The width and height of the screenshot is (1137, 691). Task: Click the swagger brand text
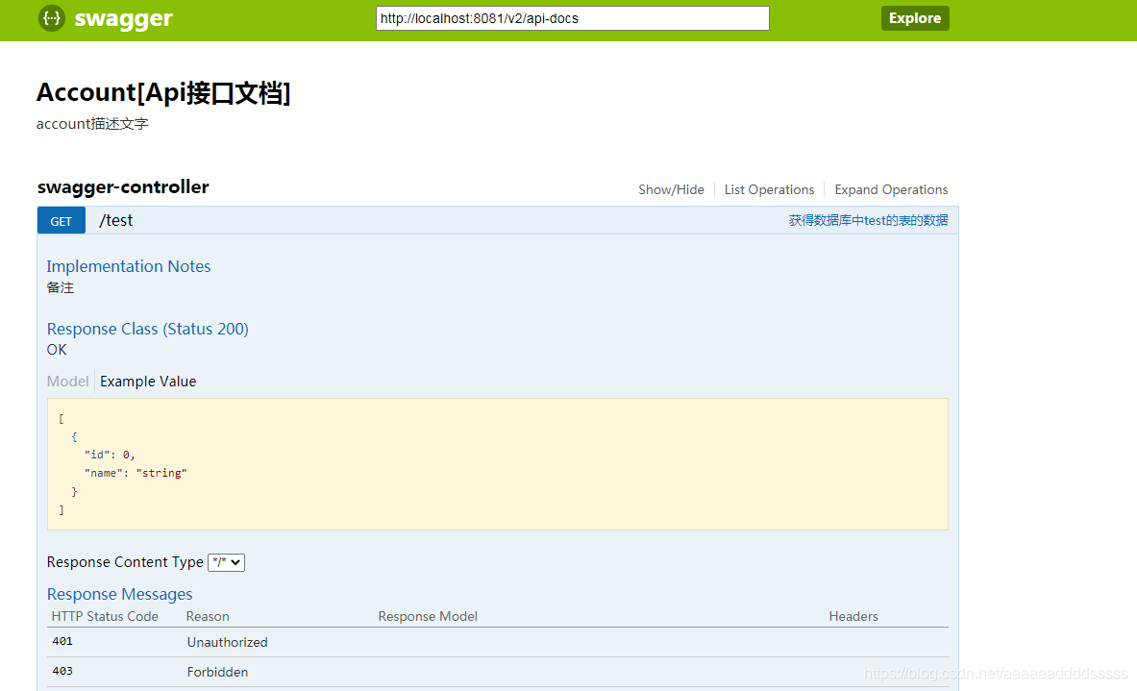(123, 18)
